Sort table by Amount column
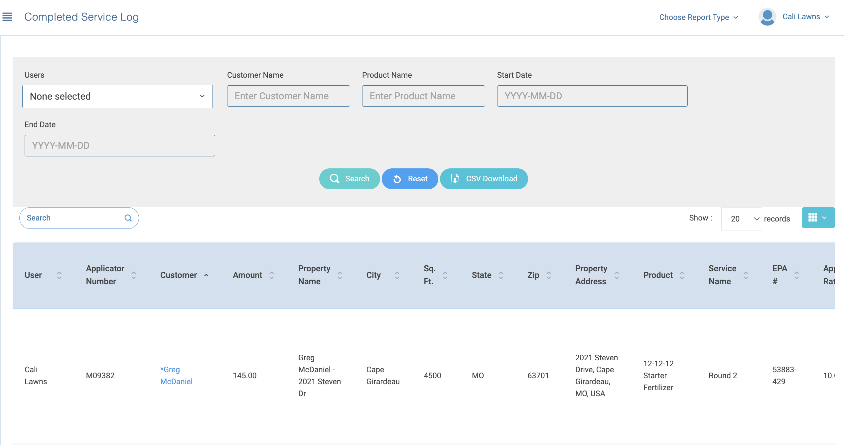The width and height of the screenshot is (844, 445). pyautogui.click(x=271, y=275)
